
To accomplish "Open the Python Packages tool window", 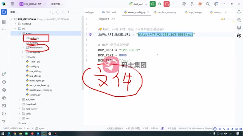I will click(x=4, y=90).
